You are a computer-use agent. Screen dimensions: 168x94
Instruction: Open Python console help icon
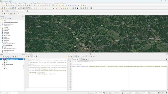[x=37, y=56]
